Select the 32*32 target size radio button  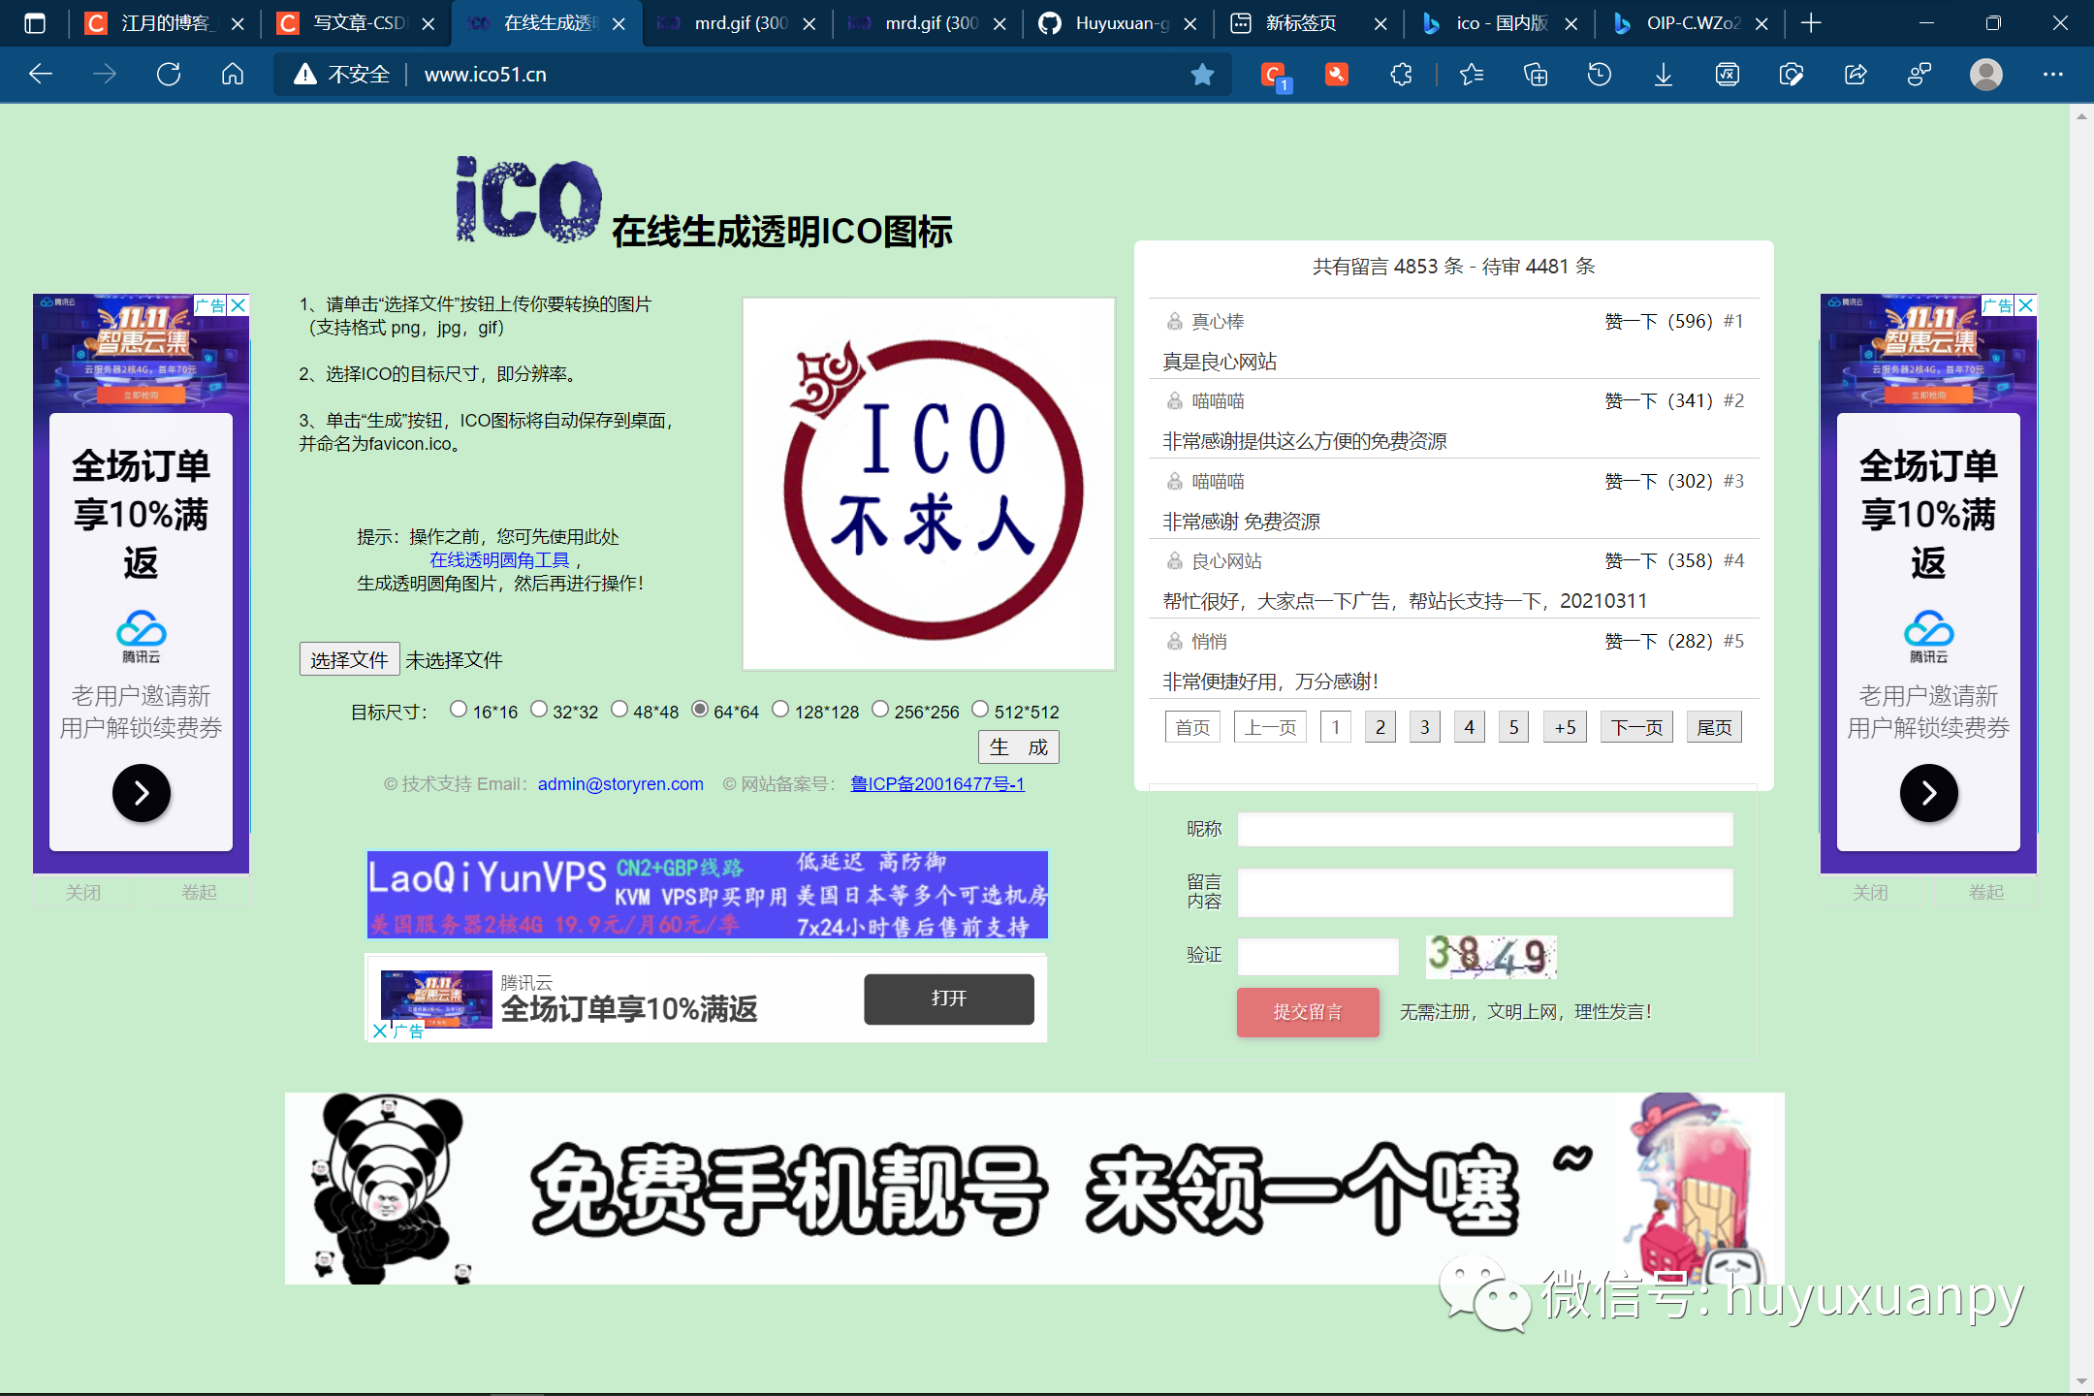(539, 709)
